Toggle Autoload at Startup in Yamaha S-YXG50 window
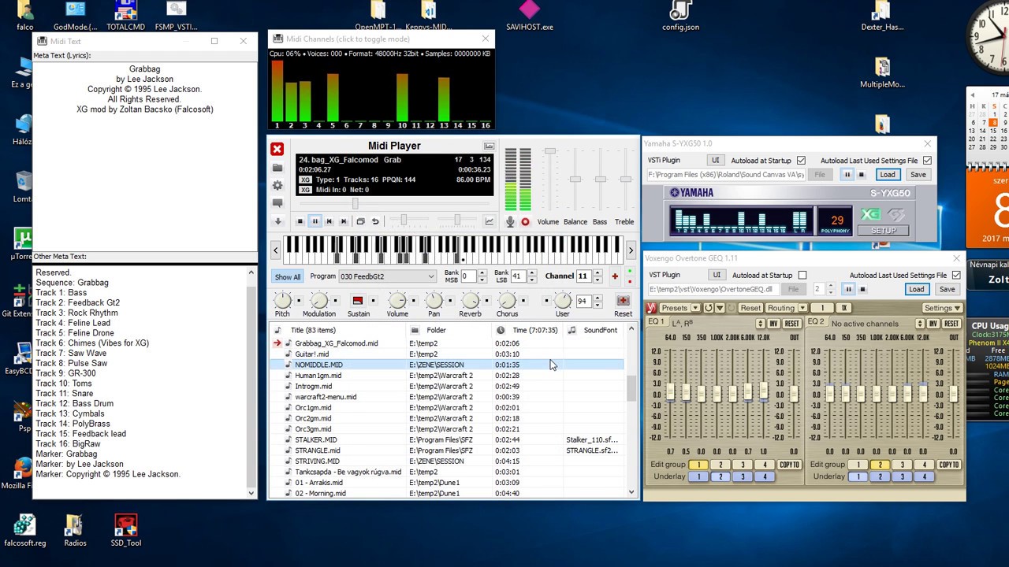Screen dimensions: 1009x567 801,161
